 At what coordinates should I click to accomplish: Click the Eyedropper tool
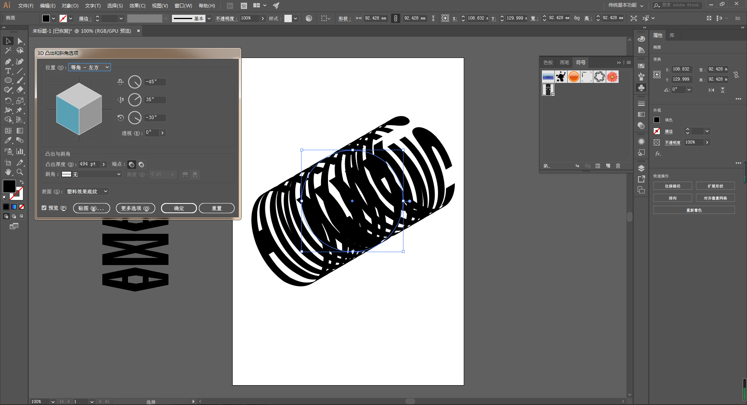tap(8, 140)
